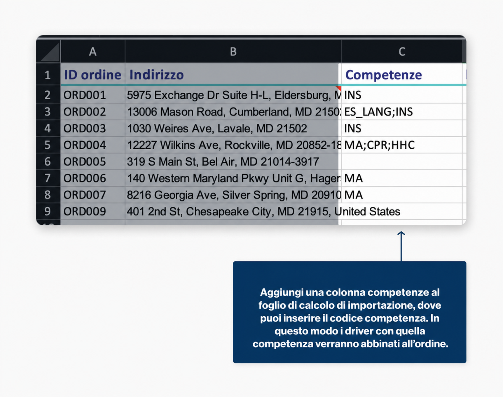
Task: Select row 6 header
Action: click(48, 161)
